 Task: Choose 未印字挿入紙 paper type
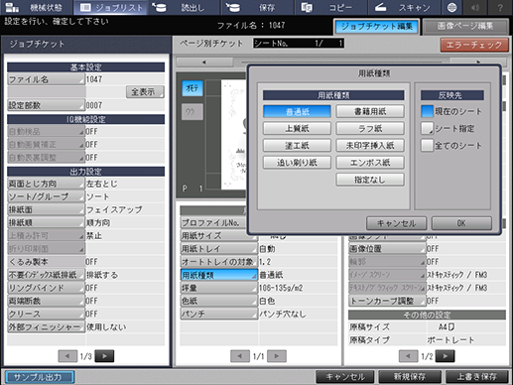click(370, 145)
